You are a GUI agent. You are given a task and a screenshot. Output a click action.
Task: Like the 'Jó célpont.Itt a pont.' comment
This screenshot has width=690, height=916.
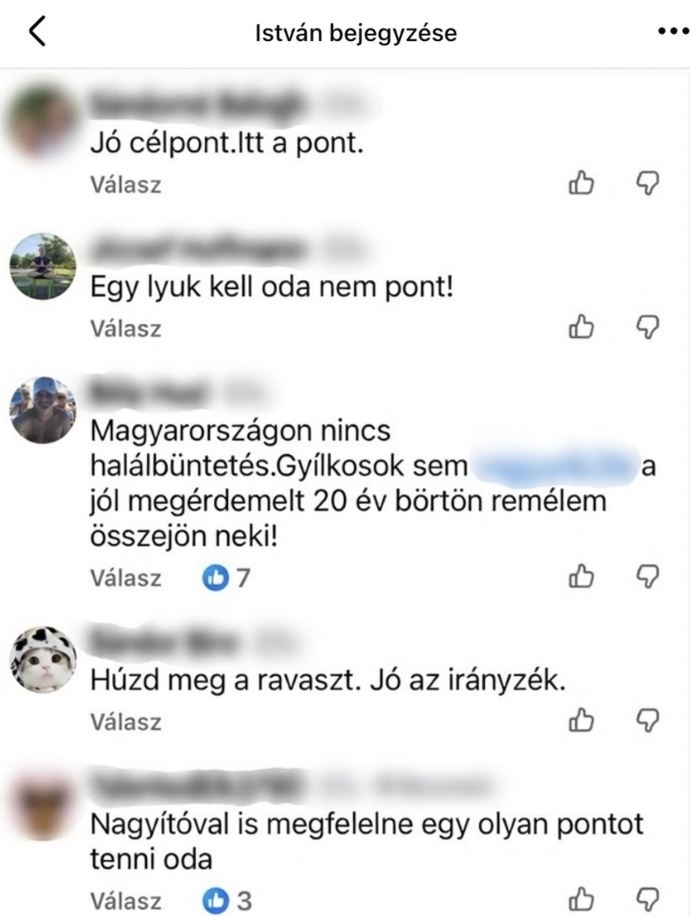point(581,183)
